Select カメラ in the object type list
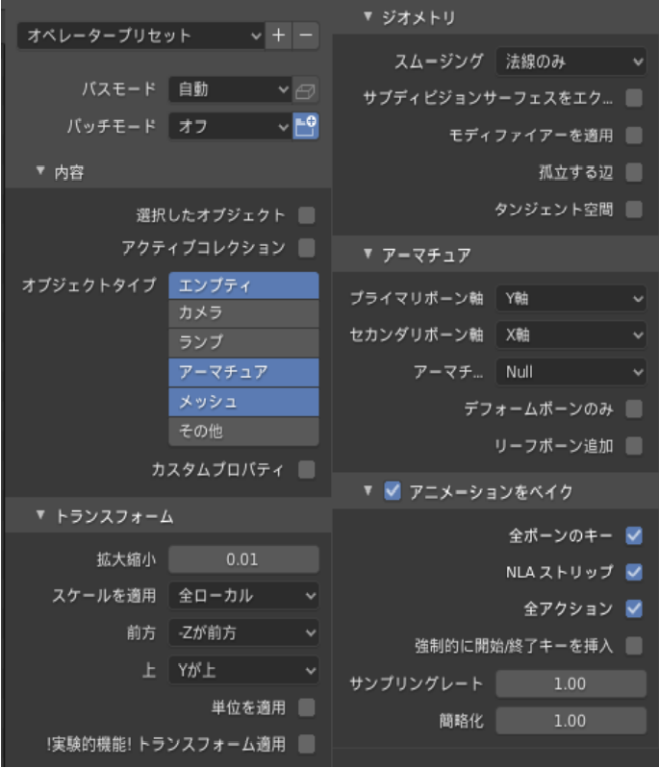Image resolution: width=659 pixels, height=768 pixels. [x=243, y=313]
